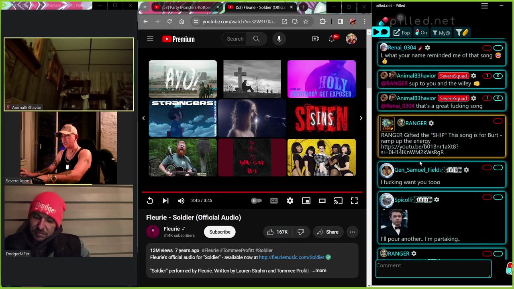
Task: Pop out the Pilled chat
Action: (x=402, y=33)
